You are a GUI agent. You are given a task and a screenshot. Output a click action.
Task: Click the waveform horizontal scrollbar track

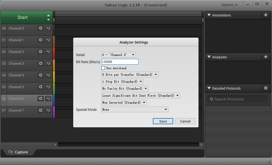coord(128,145)
